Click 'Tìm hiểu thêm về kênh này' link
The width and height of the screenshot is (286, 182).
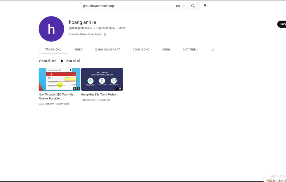click(x=85, y=34)
